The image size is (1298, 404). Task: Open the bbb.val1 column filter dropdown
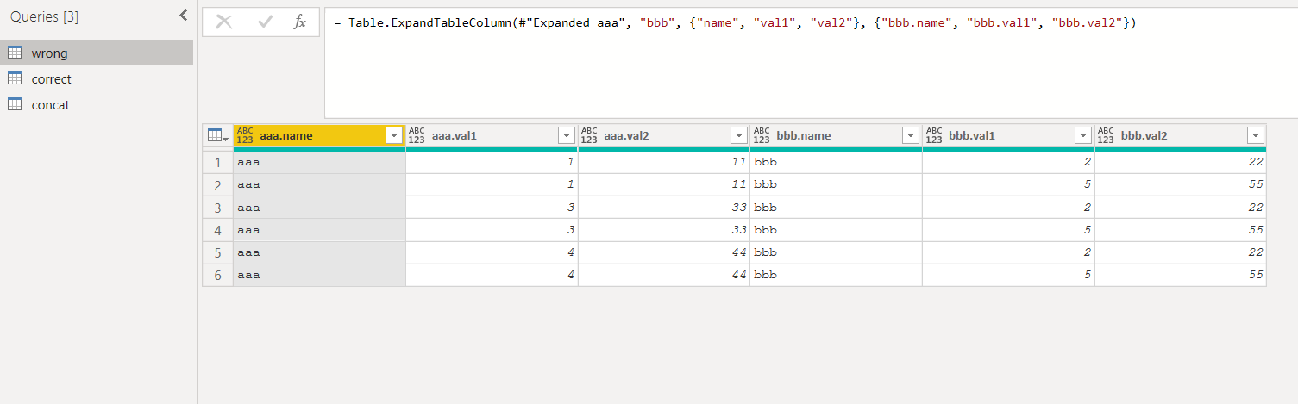click(x=1083, y=136)
